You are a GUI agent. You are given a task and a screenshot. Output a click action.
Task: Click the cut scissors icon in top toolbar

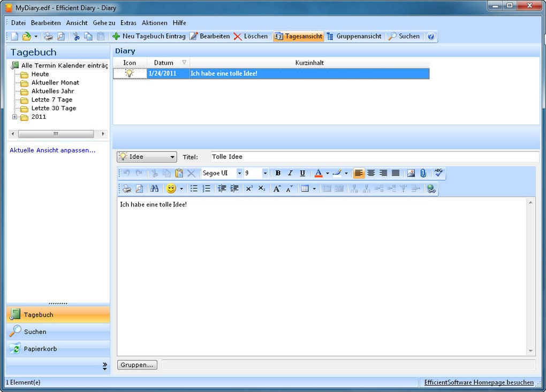coord(76,36)
